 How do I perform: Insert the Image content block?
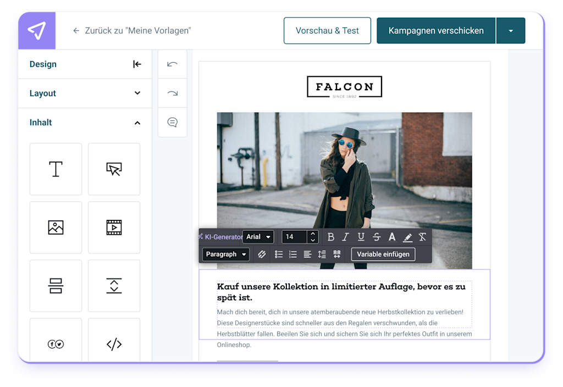[56, 228]
